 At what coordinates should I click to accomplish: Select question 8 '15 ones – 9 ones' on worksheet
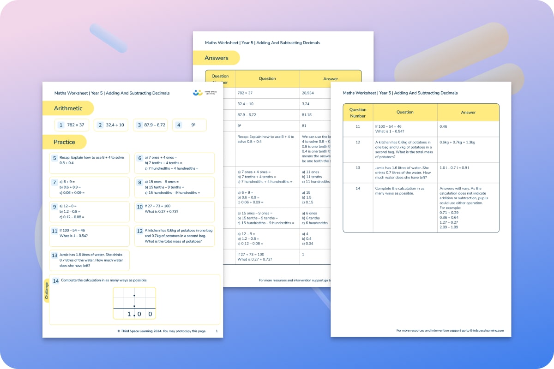pos(175,187)
